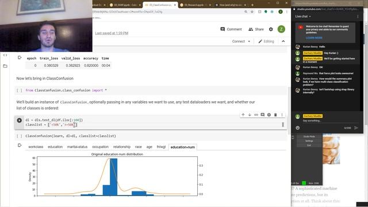
Task: Click Studio Mode button in OBS window
Action: point(309,137)
